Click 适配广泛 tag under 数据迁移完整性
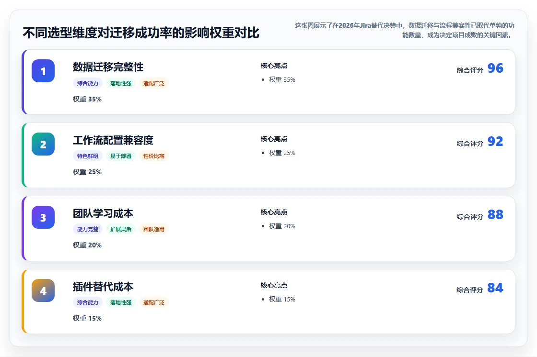 pyautogui.click(x=154, y=83)
